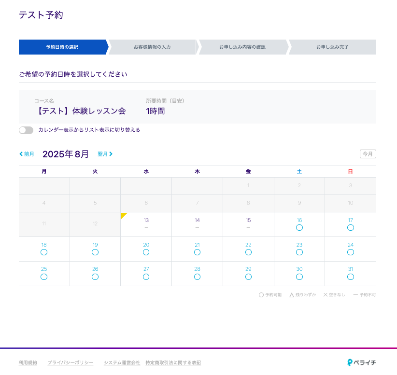Click the Peraichi logo in the footer
The image size is (397, 375).
point(361,362)
